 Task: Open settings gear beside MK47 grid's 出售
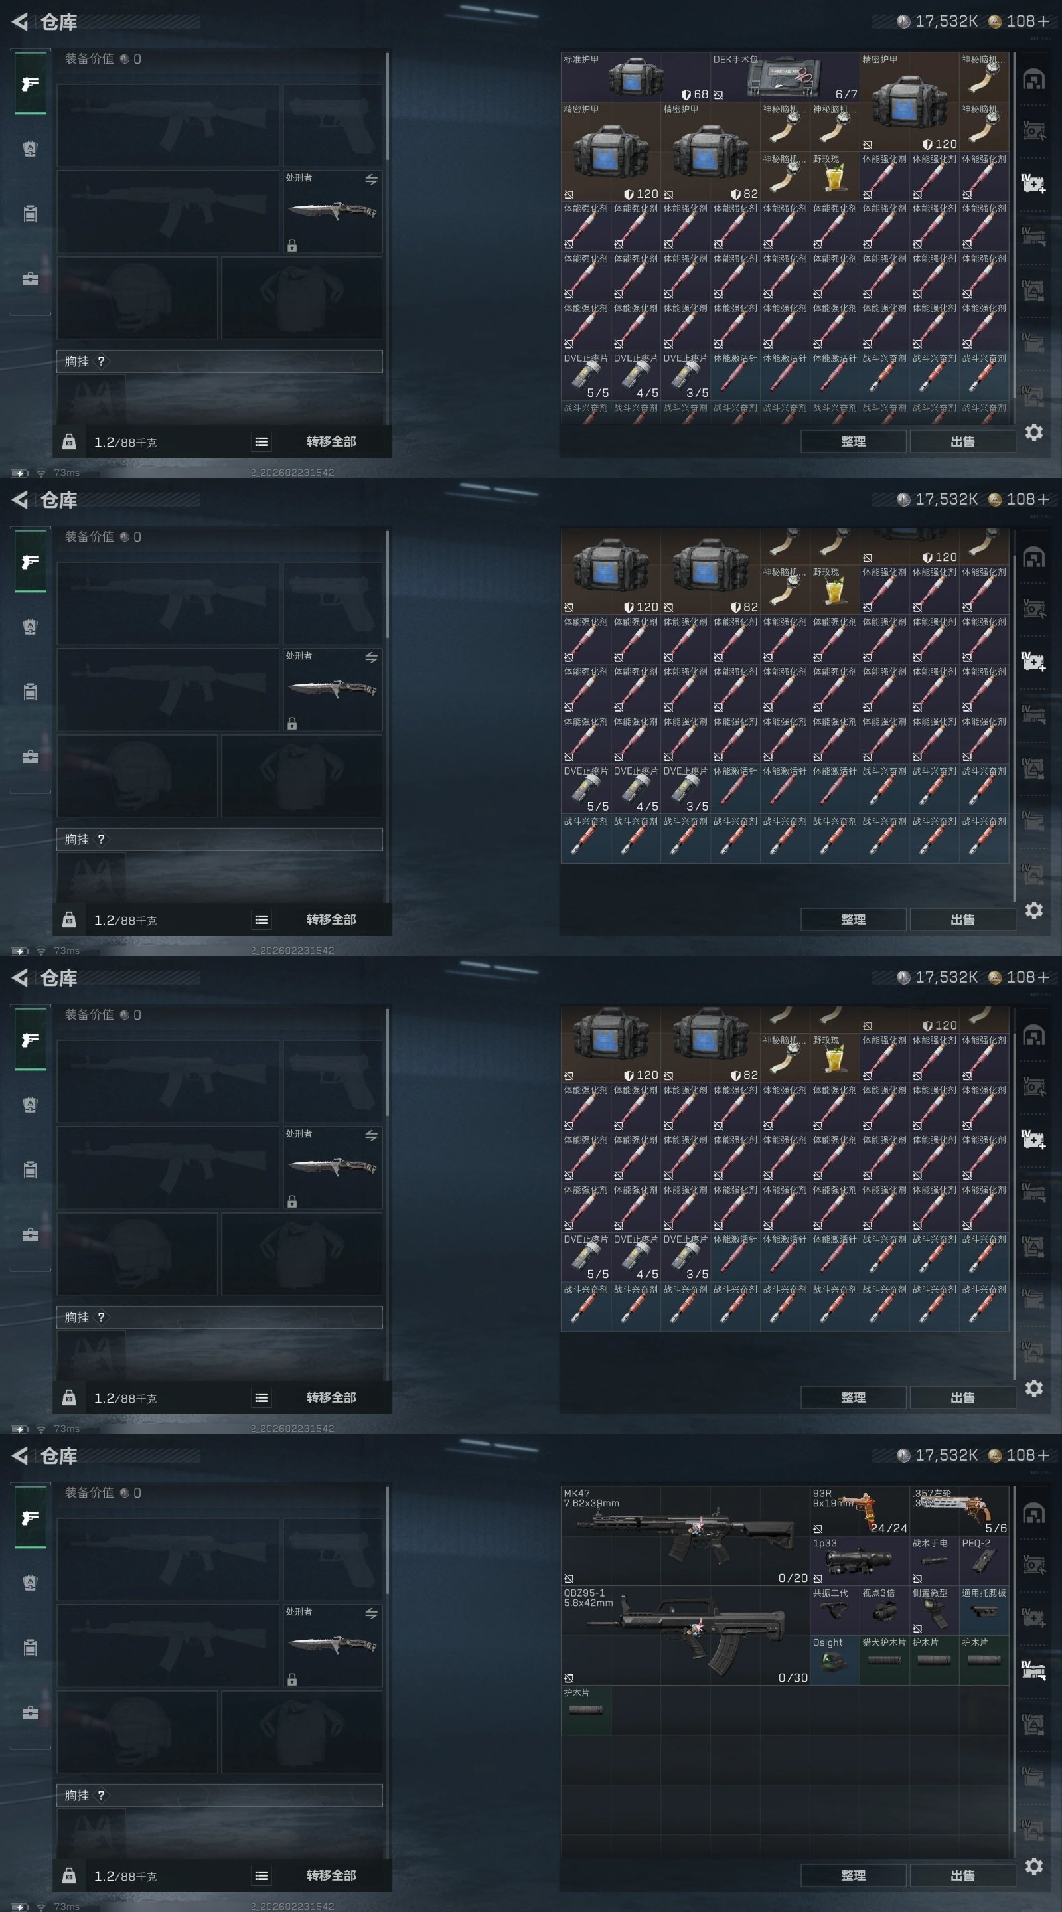click(x=1034, y=1866)
